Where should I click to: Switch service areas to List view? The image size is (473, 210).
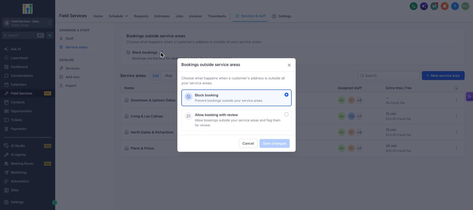156,76
